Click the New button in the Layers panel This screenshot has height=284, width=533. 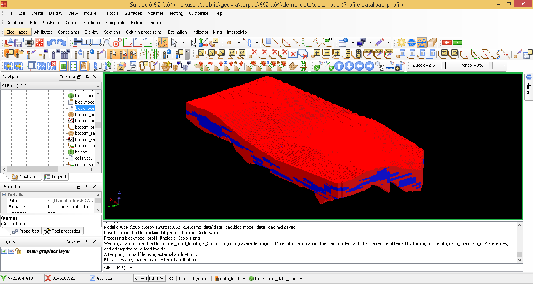tap(70, 241)
